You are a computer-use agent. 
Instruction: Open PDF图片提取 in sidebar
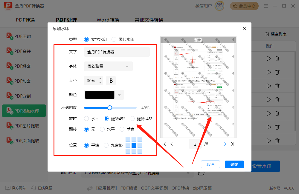click(x=23, y=126)
